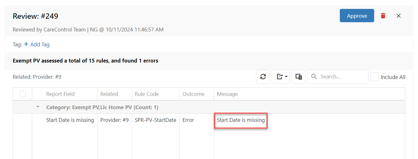Screen dimensions: 418x159
Task: Open the export dropdown button
Action: click(281, 76)
